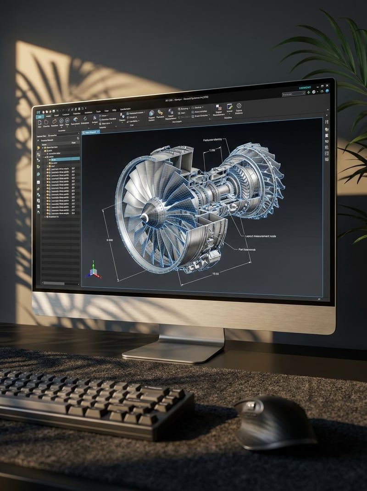Collapse the ribbon with the top-right chevron

pyautogui.click(x=328, y=110)
